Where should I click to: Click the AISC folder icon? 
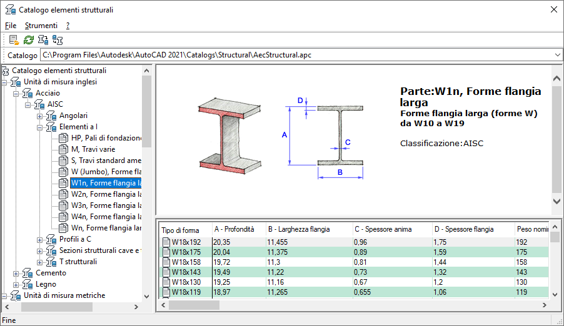click(39, 104)
